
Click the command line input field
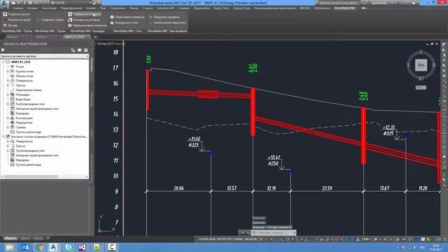272,233
